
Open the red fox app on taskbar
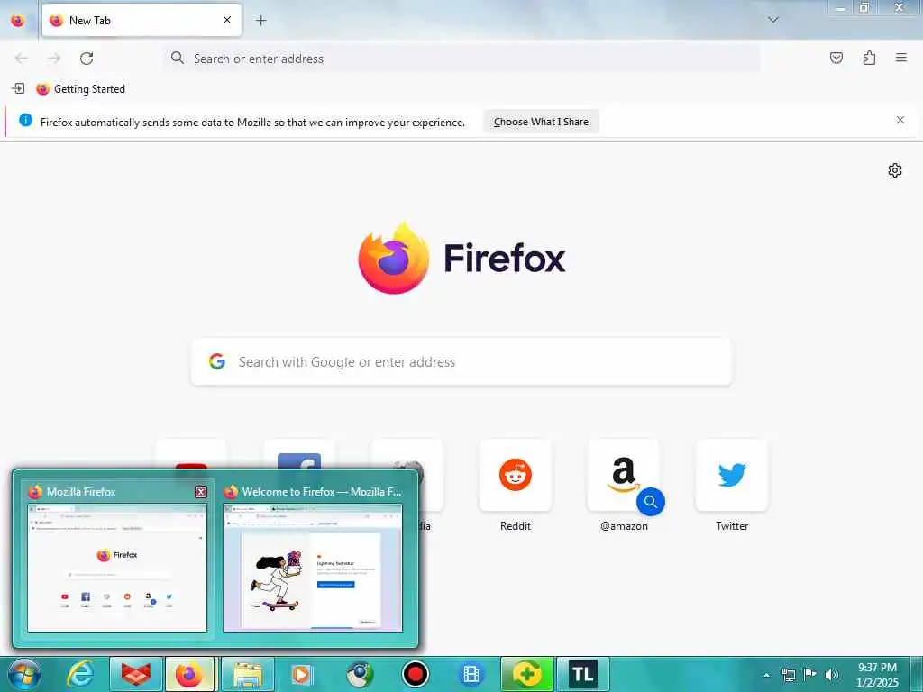(x=136, y=674)
